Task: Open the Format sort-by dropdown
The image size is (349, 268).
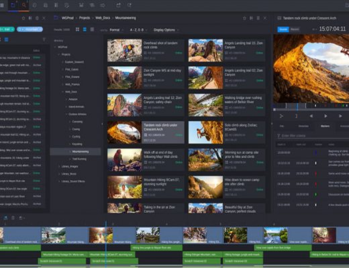Action: 116,29
